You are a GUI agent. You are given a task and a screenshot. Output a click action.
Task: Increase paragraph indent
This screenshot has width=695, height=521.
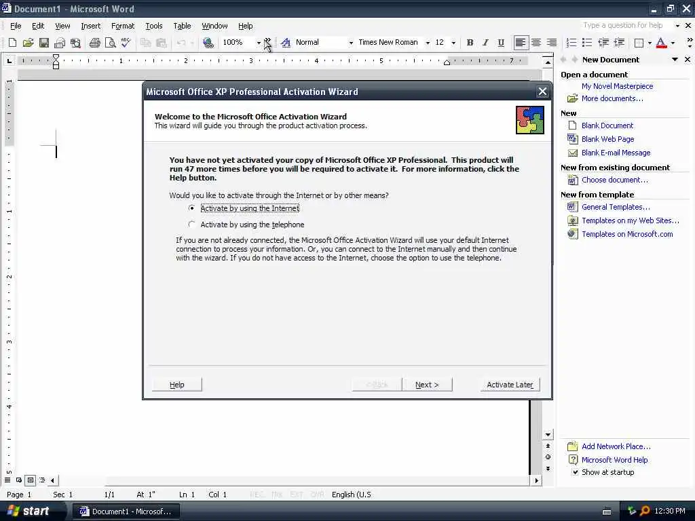point(619,43)
